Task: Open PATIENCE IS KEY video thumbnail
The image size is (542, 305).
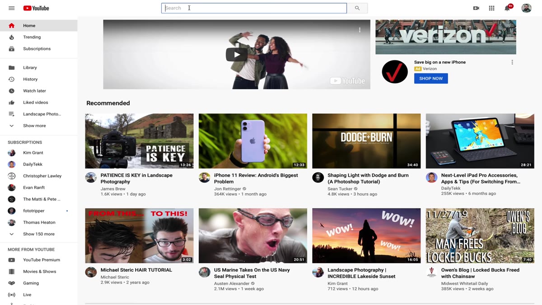Action: (139, 141)
